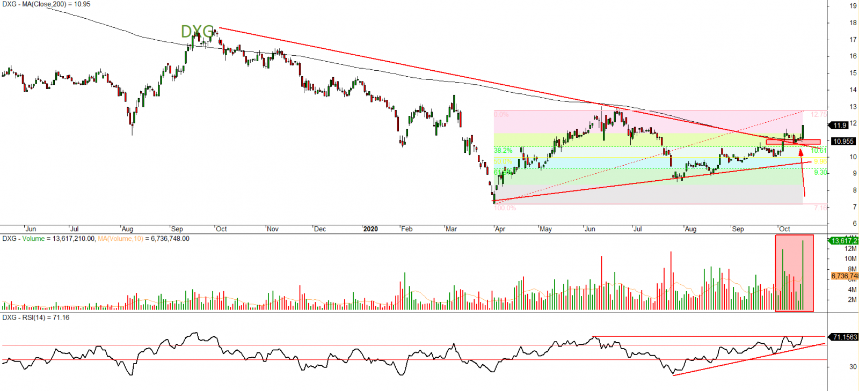Click the 71.1563 RSI value tag

pyautogui.click(x=845, y=337)
